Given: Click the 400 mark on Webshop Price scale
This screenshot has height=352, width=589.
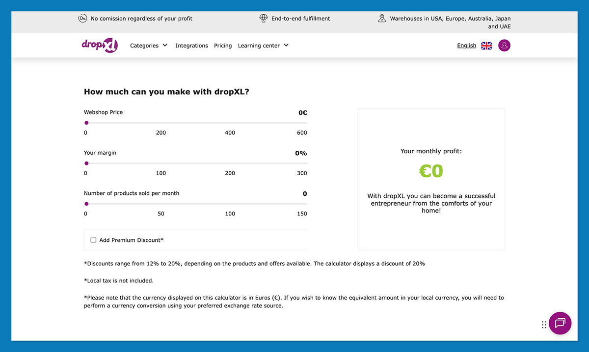Looking at the screenshot, I should (230, 133).
